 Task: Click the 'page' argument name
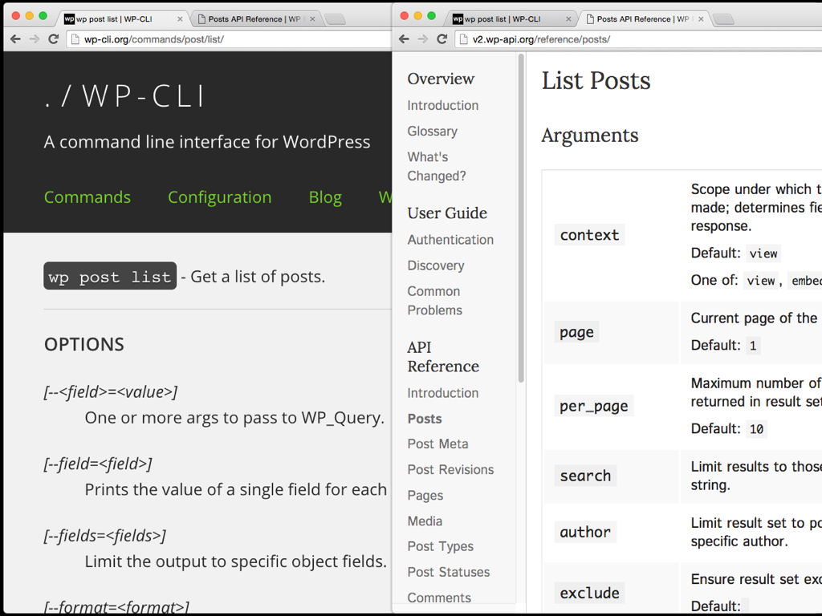[x=576, y=332]
